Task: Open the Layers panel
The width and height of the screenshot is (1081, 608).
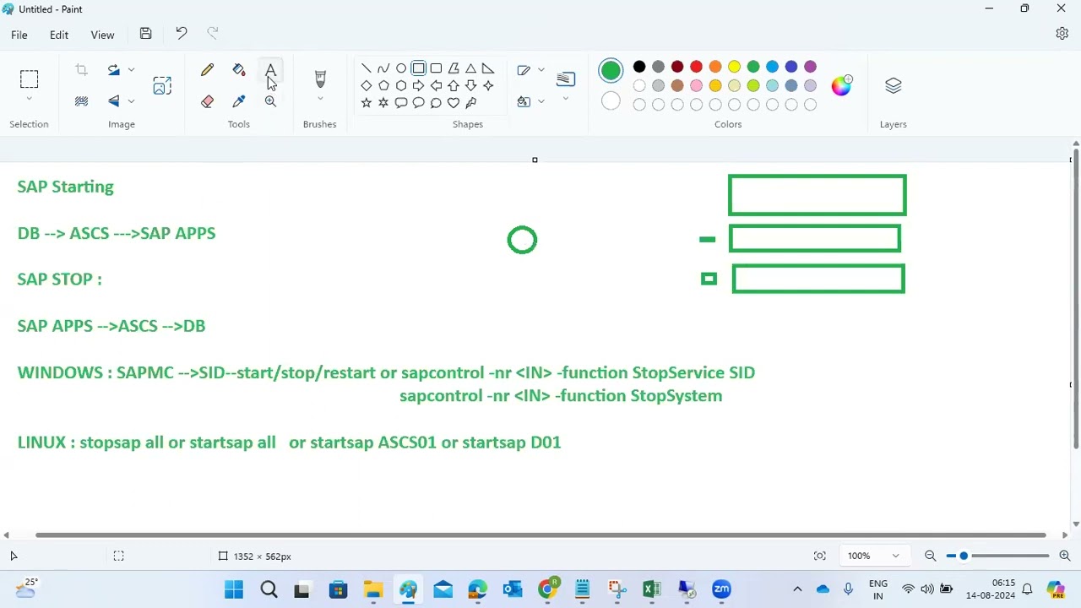Action: [x=894, y=85]
